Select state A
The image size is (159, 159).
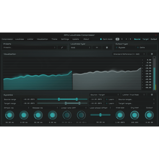click(x=117, y=39)
